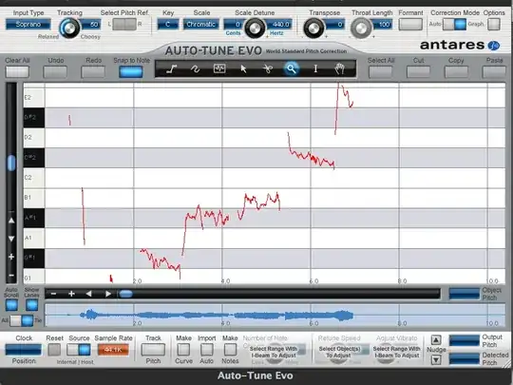The height and width of the screenshot is (385, 513).
Task: Click the horizontal timeline scrollbar thumb
Action: [x=125, y=294]
